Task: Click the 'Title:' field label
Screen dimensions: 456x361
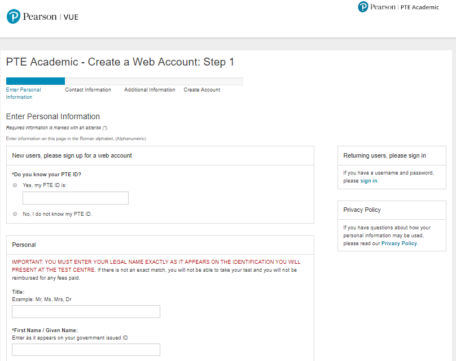Action: point(18,292)
